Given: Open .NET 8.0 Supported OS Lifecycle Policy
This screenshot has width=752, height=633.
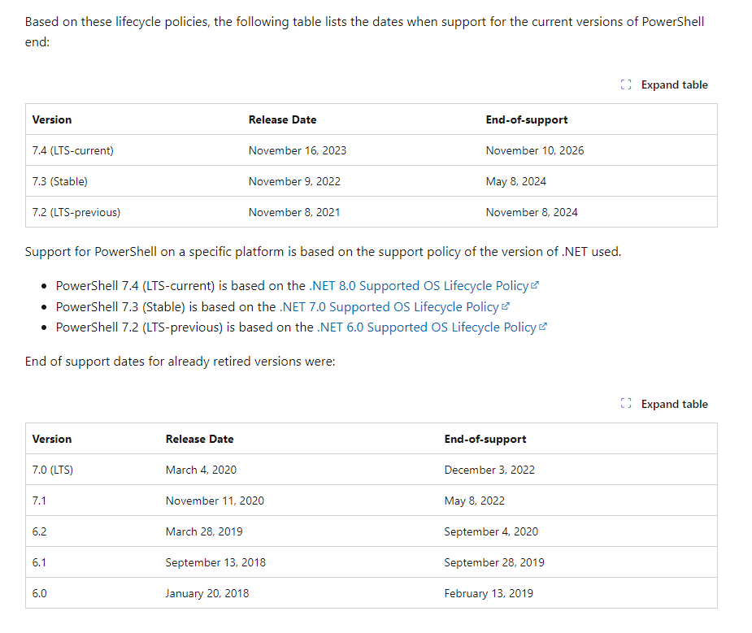Looking at the screenshot, I should tap(419, 286).
